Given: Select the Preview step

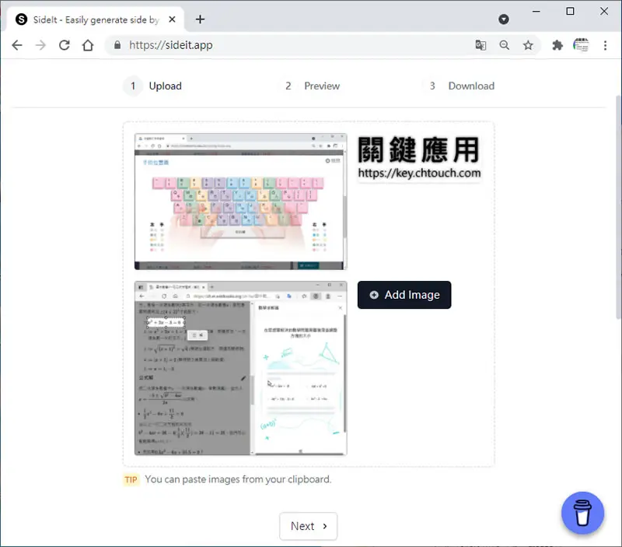Looking at the screenshot, I should pyautogui.click(x=312, y=86).
